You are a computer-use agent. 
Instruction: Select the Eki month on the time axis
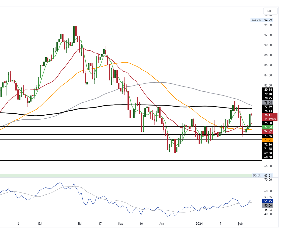click(x=79, y=223)
